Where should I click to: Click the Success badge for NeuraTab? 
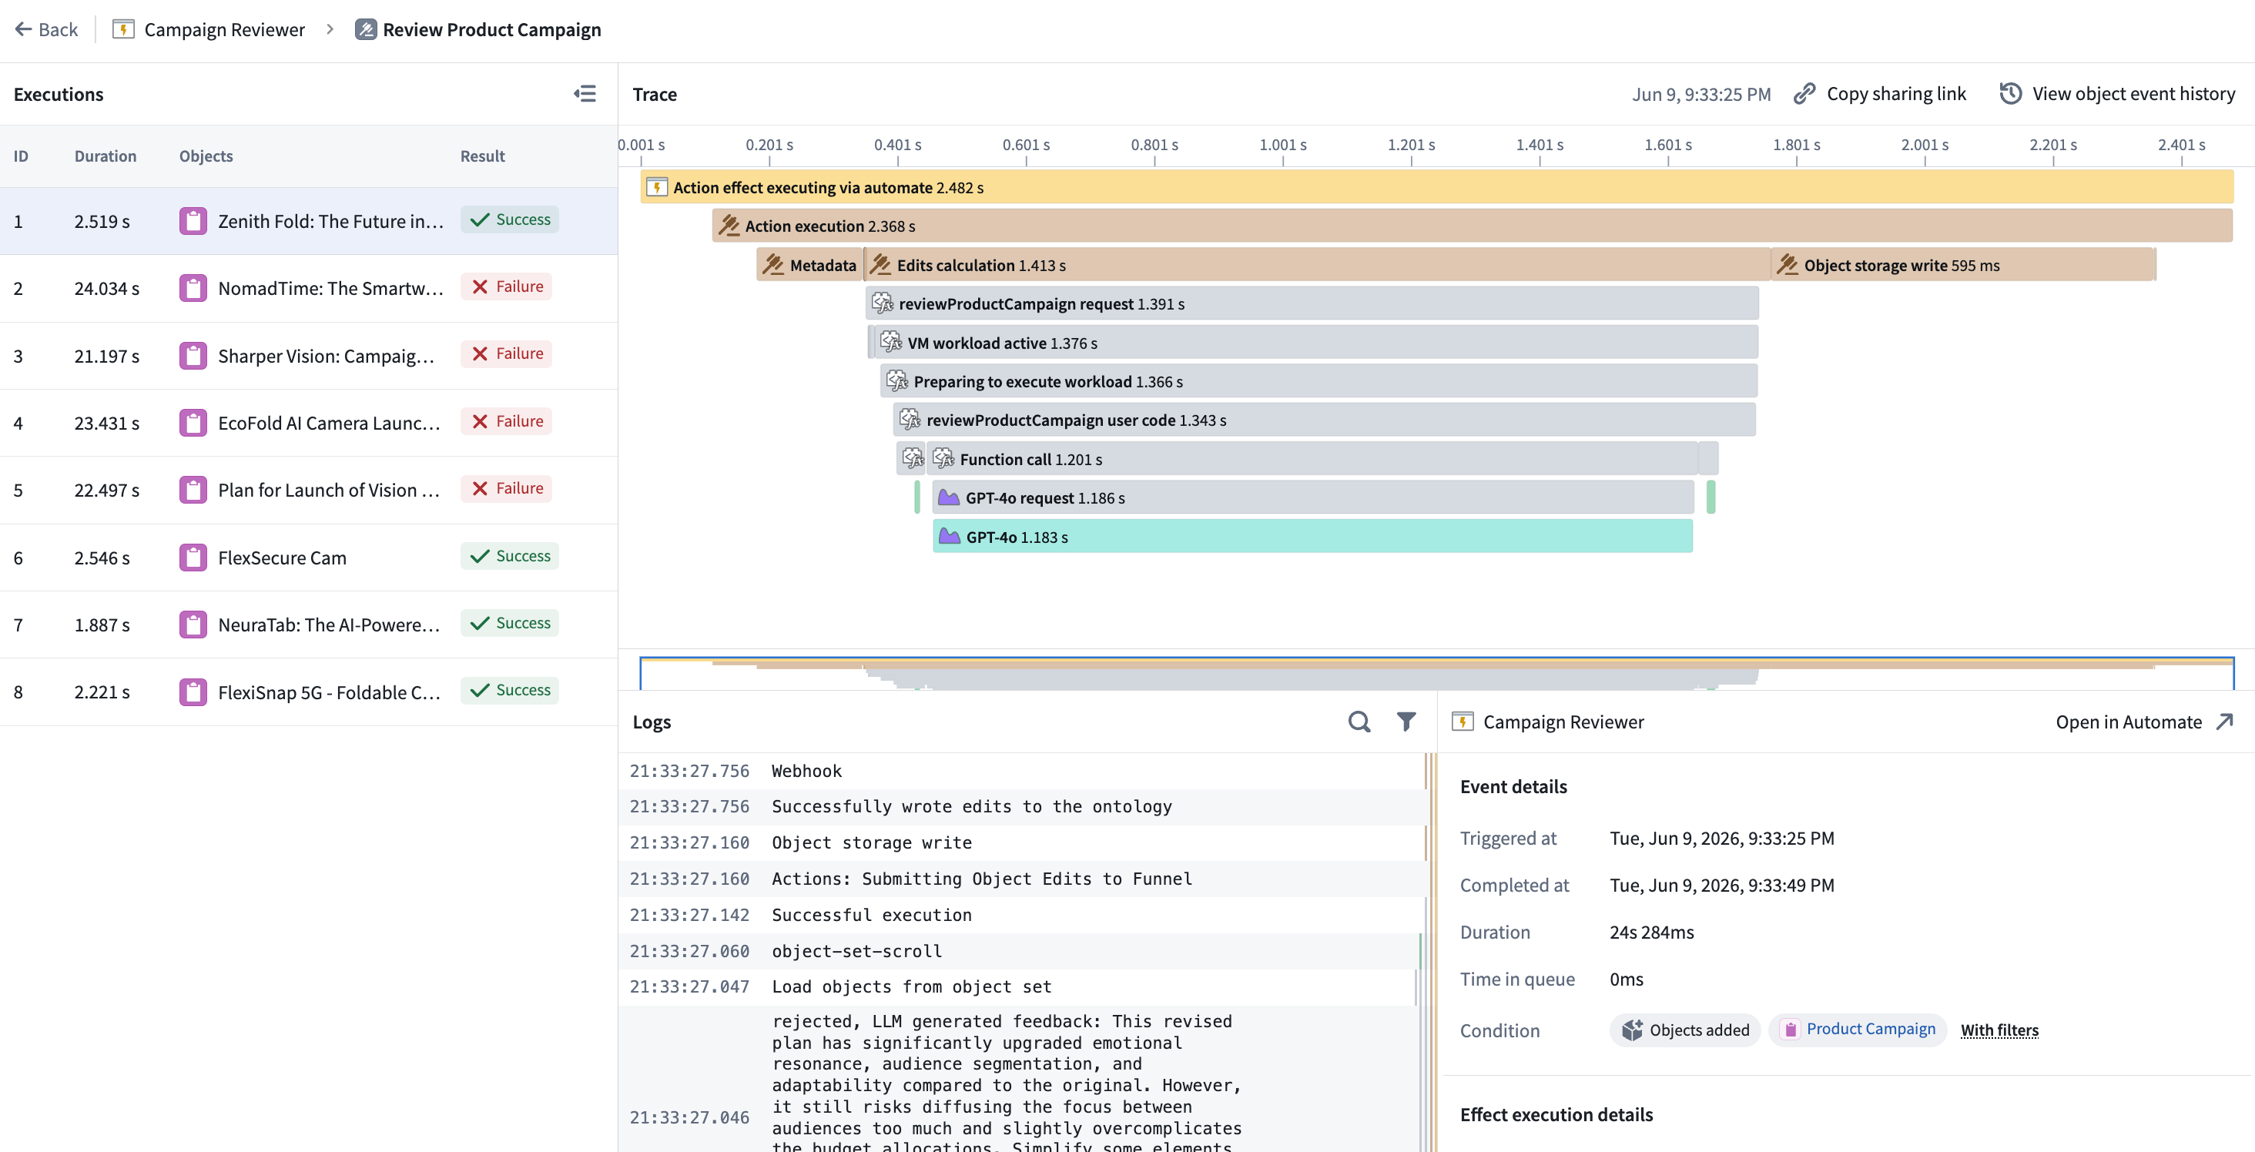point(510,623)
